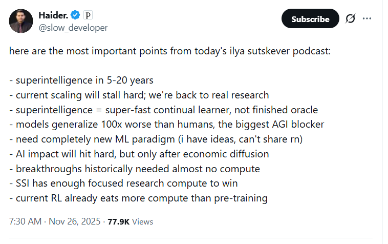388x244 pixels.
Task: Click the new ML paradigm line
Action: click(x=156, y=139)
